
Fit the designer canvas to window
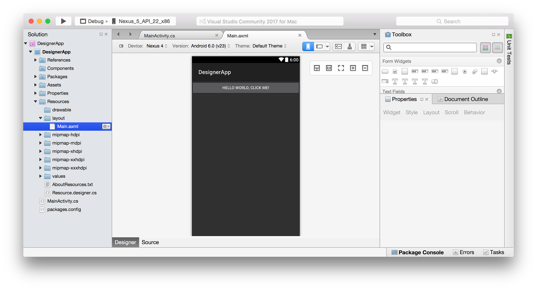coord(341,68)
